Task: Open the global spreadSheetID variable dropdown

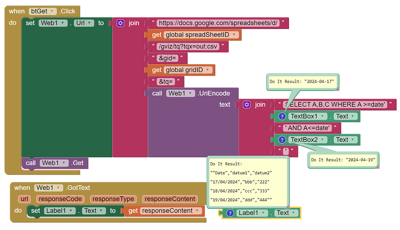Action: (x=235, y=35)
